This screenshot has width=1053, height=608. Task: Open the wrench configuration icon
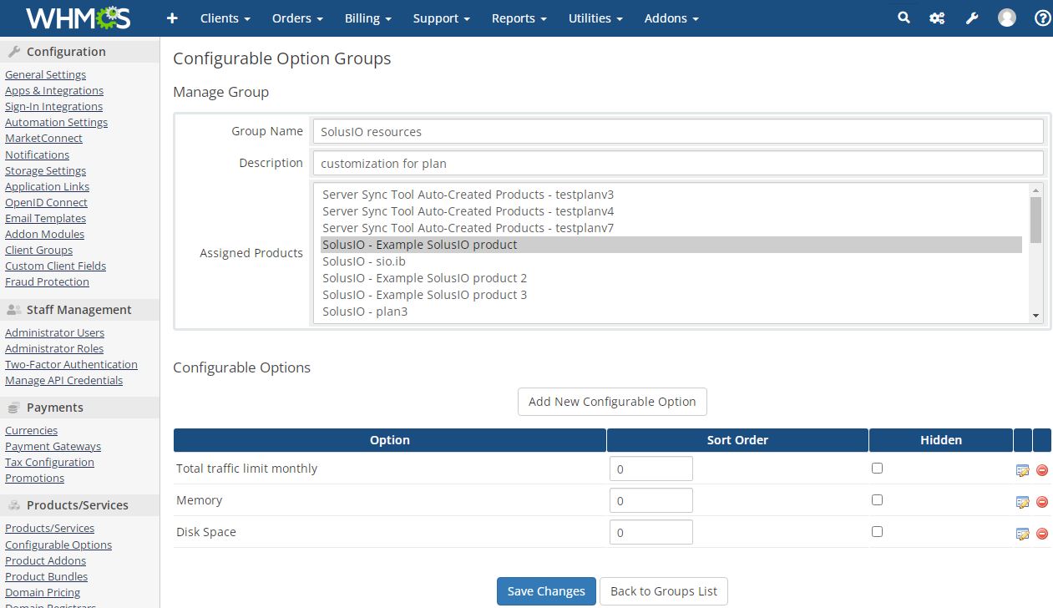[972, 18]
